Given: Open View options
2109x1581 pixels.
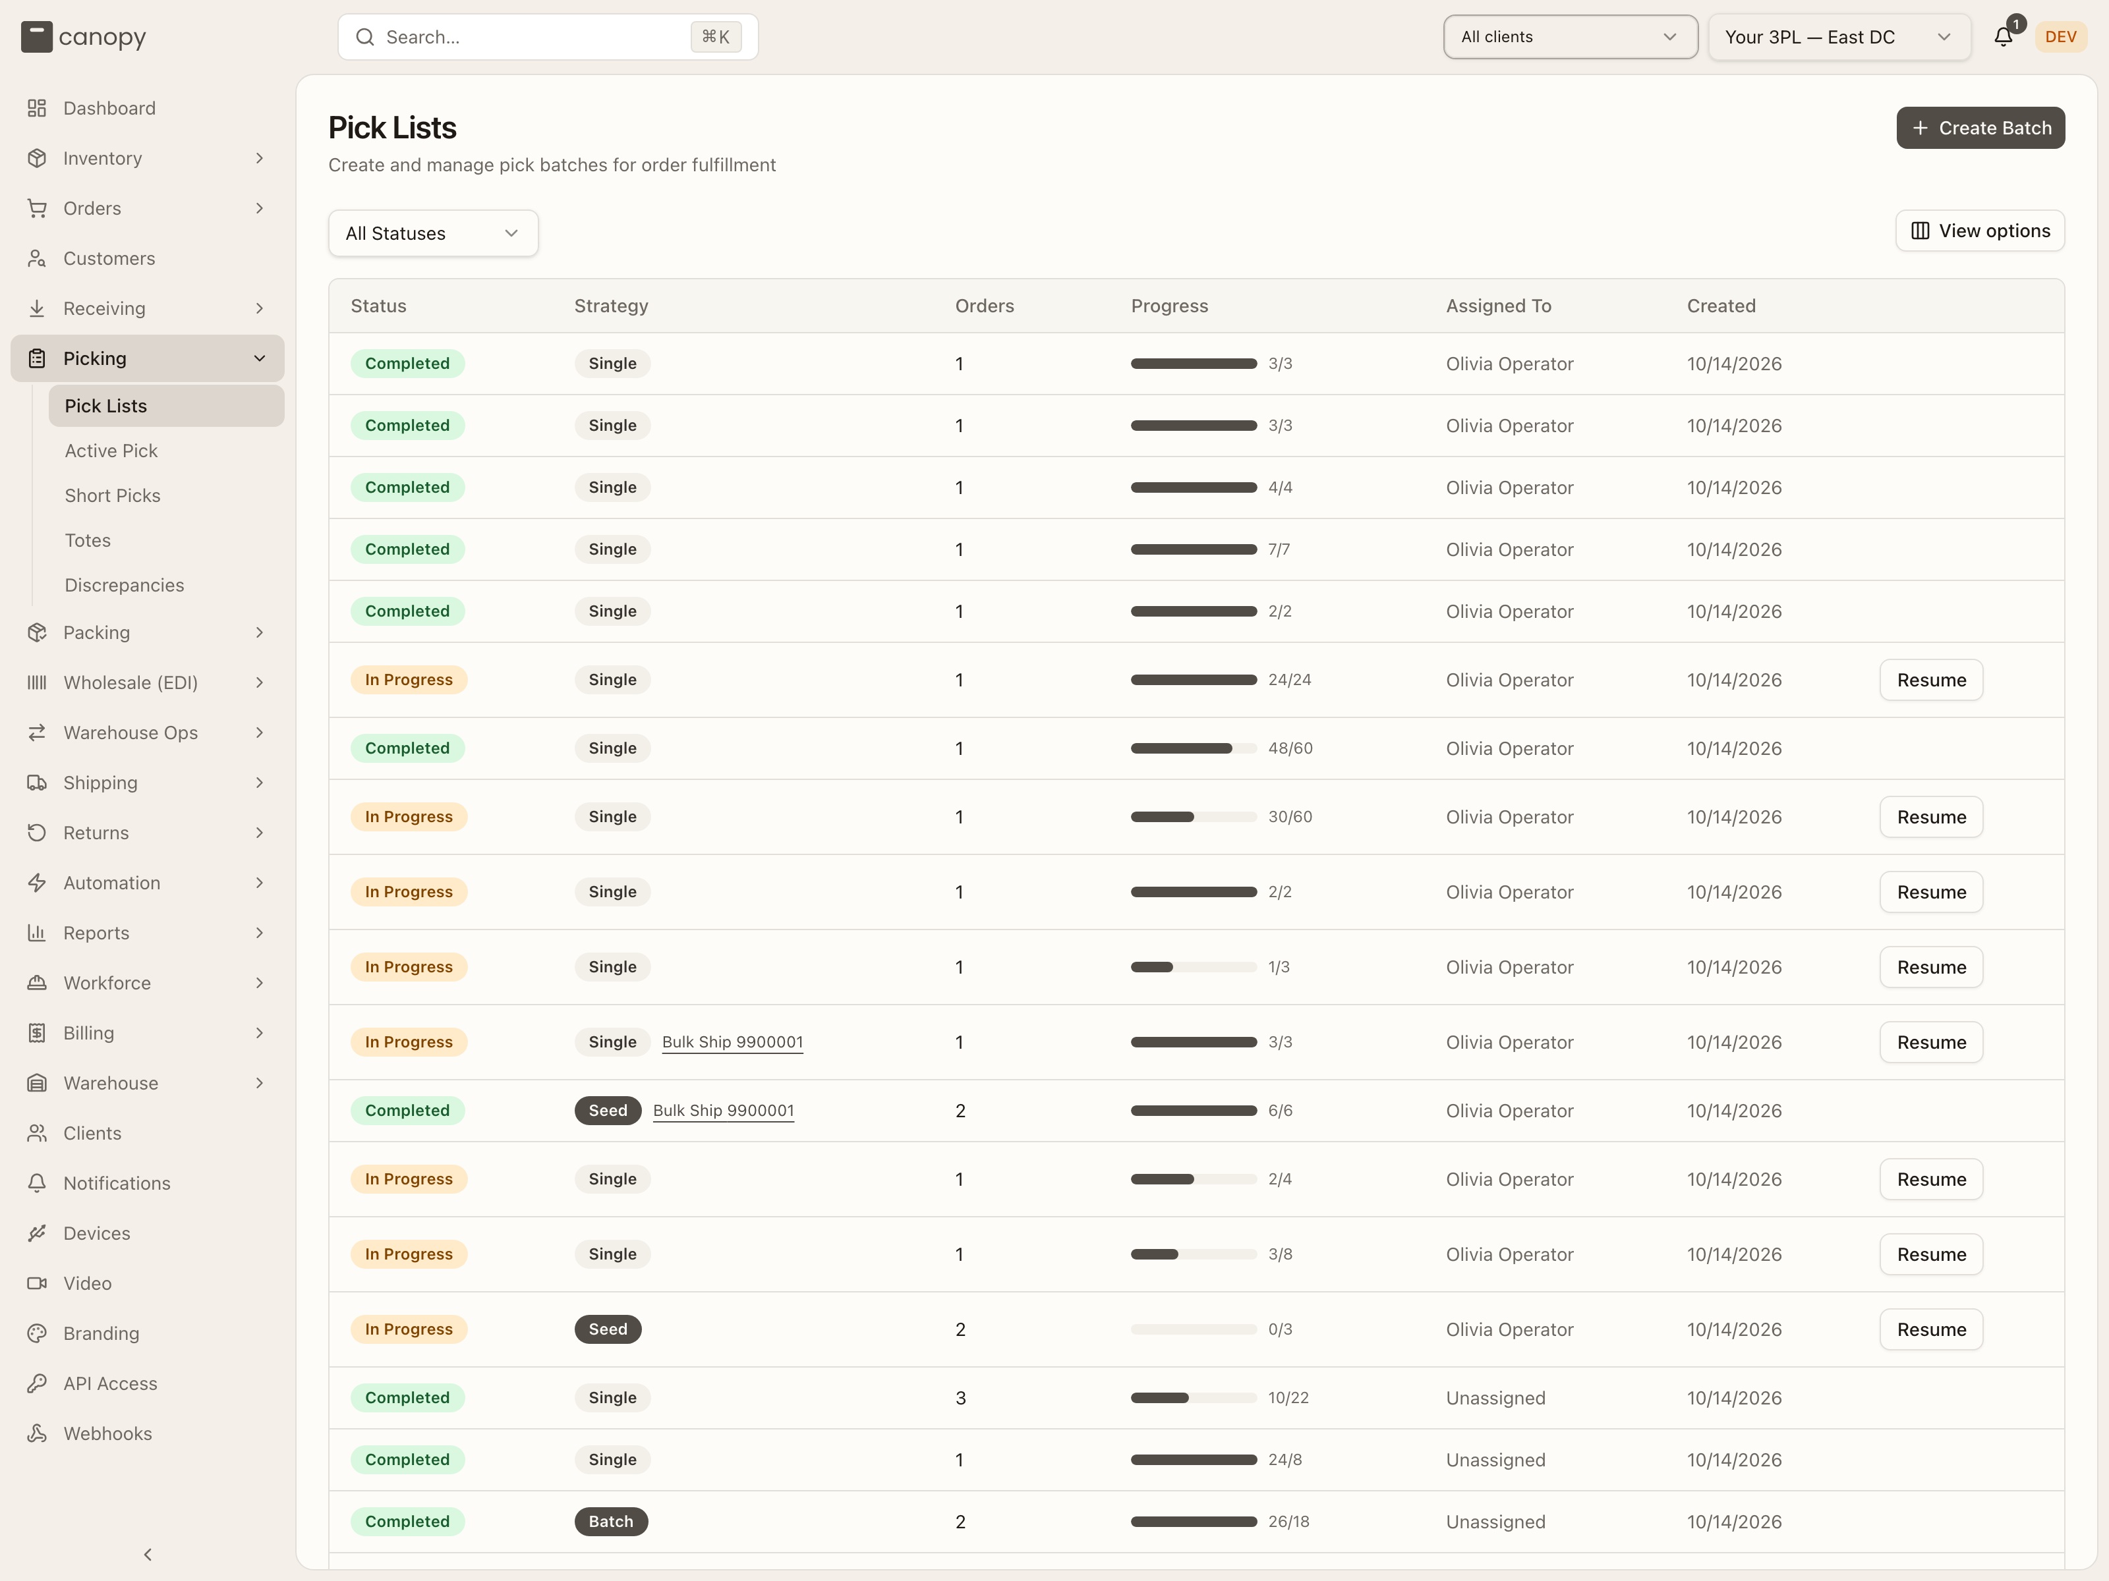Looking at the screenshot, I should 1979,231.
